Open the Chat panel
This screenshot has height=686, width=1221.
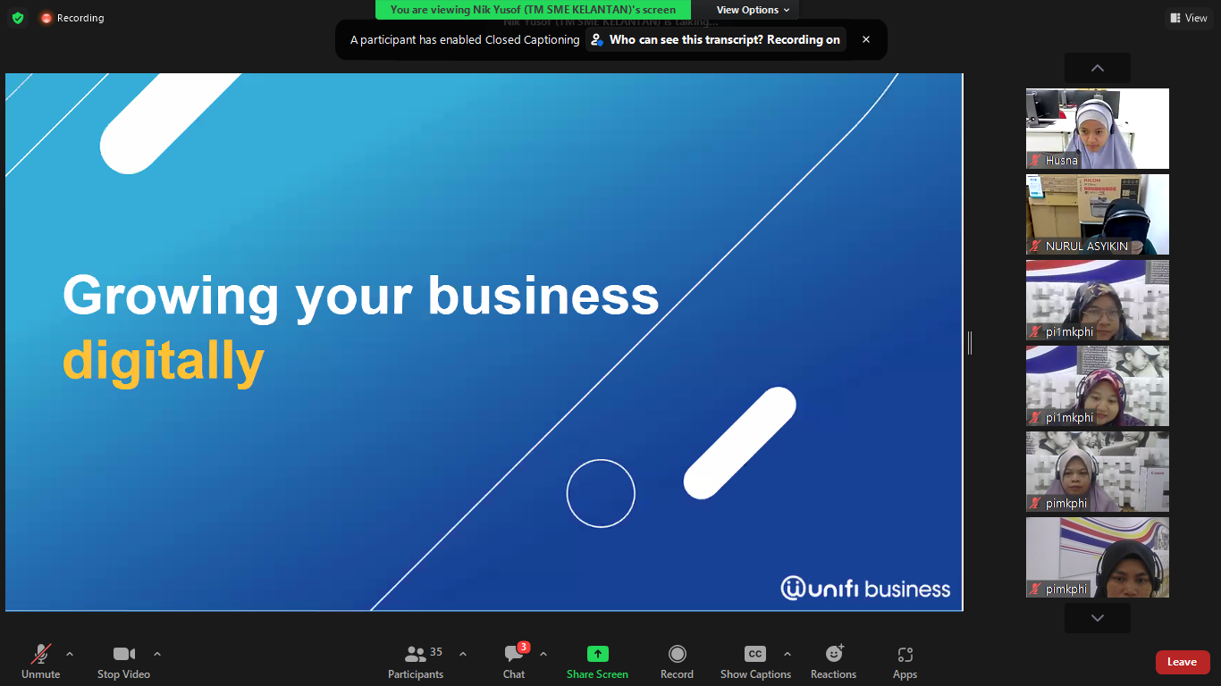pyautogui.click(x=514, y=662)
